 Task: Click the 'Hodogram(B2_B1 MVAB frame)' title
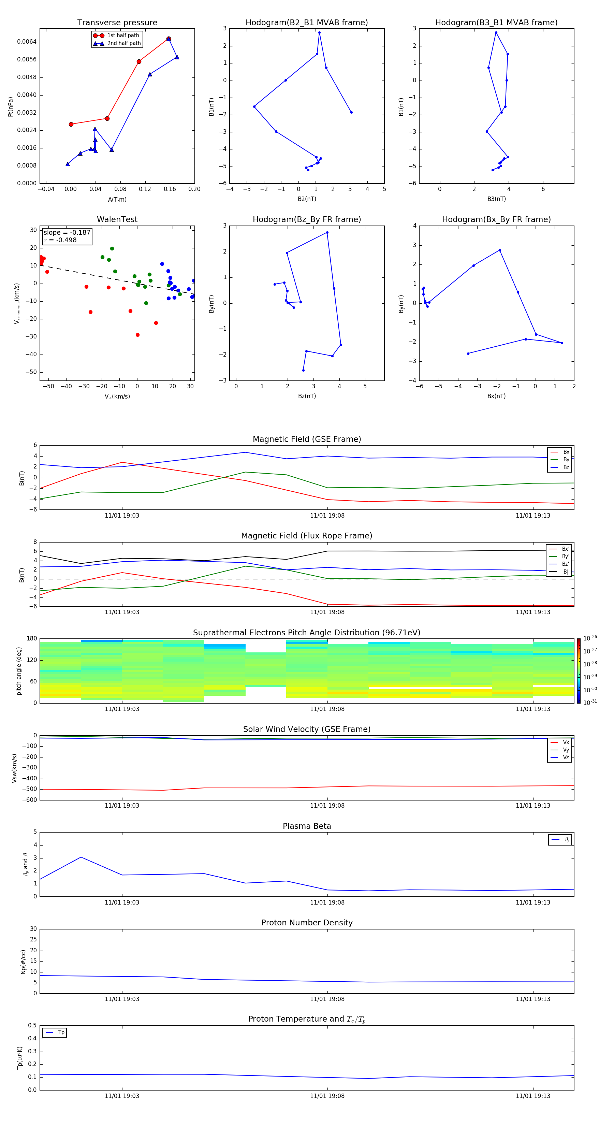click(307, 22)
